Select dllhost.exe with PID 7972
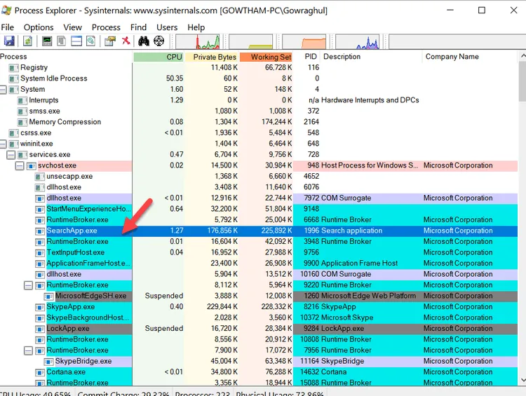 tap(259, 198)
